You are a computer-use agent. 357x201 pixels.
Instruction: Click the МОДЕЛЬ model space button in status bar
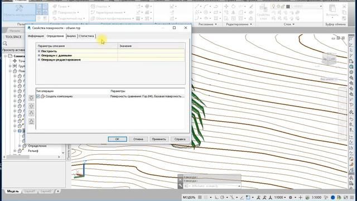point(189,197)
